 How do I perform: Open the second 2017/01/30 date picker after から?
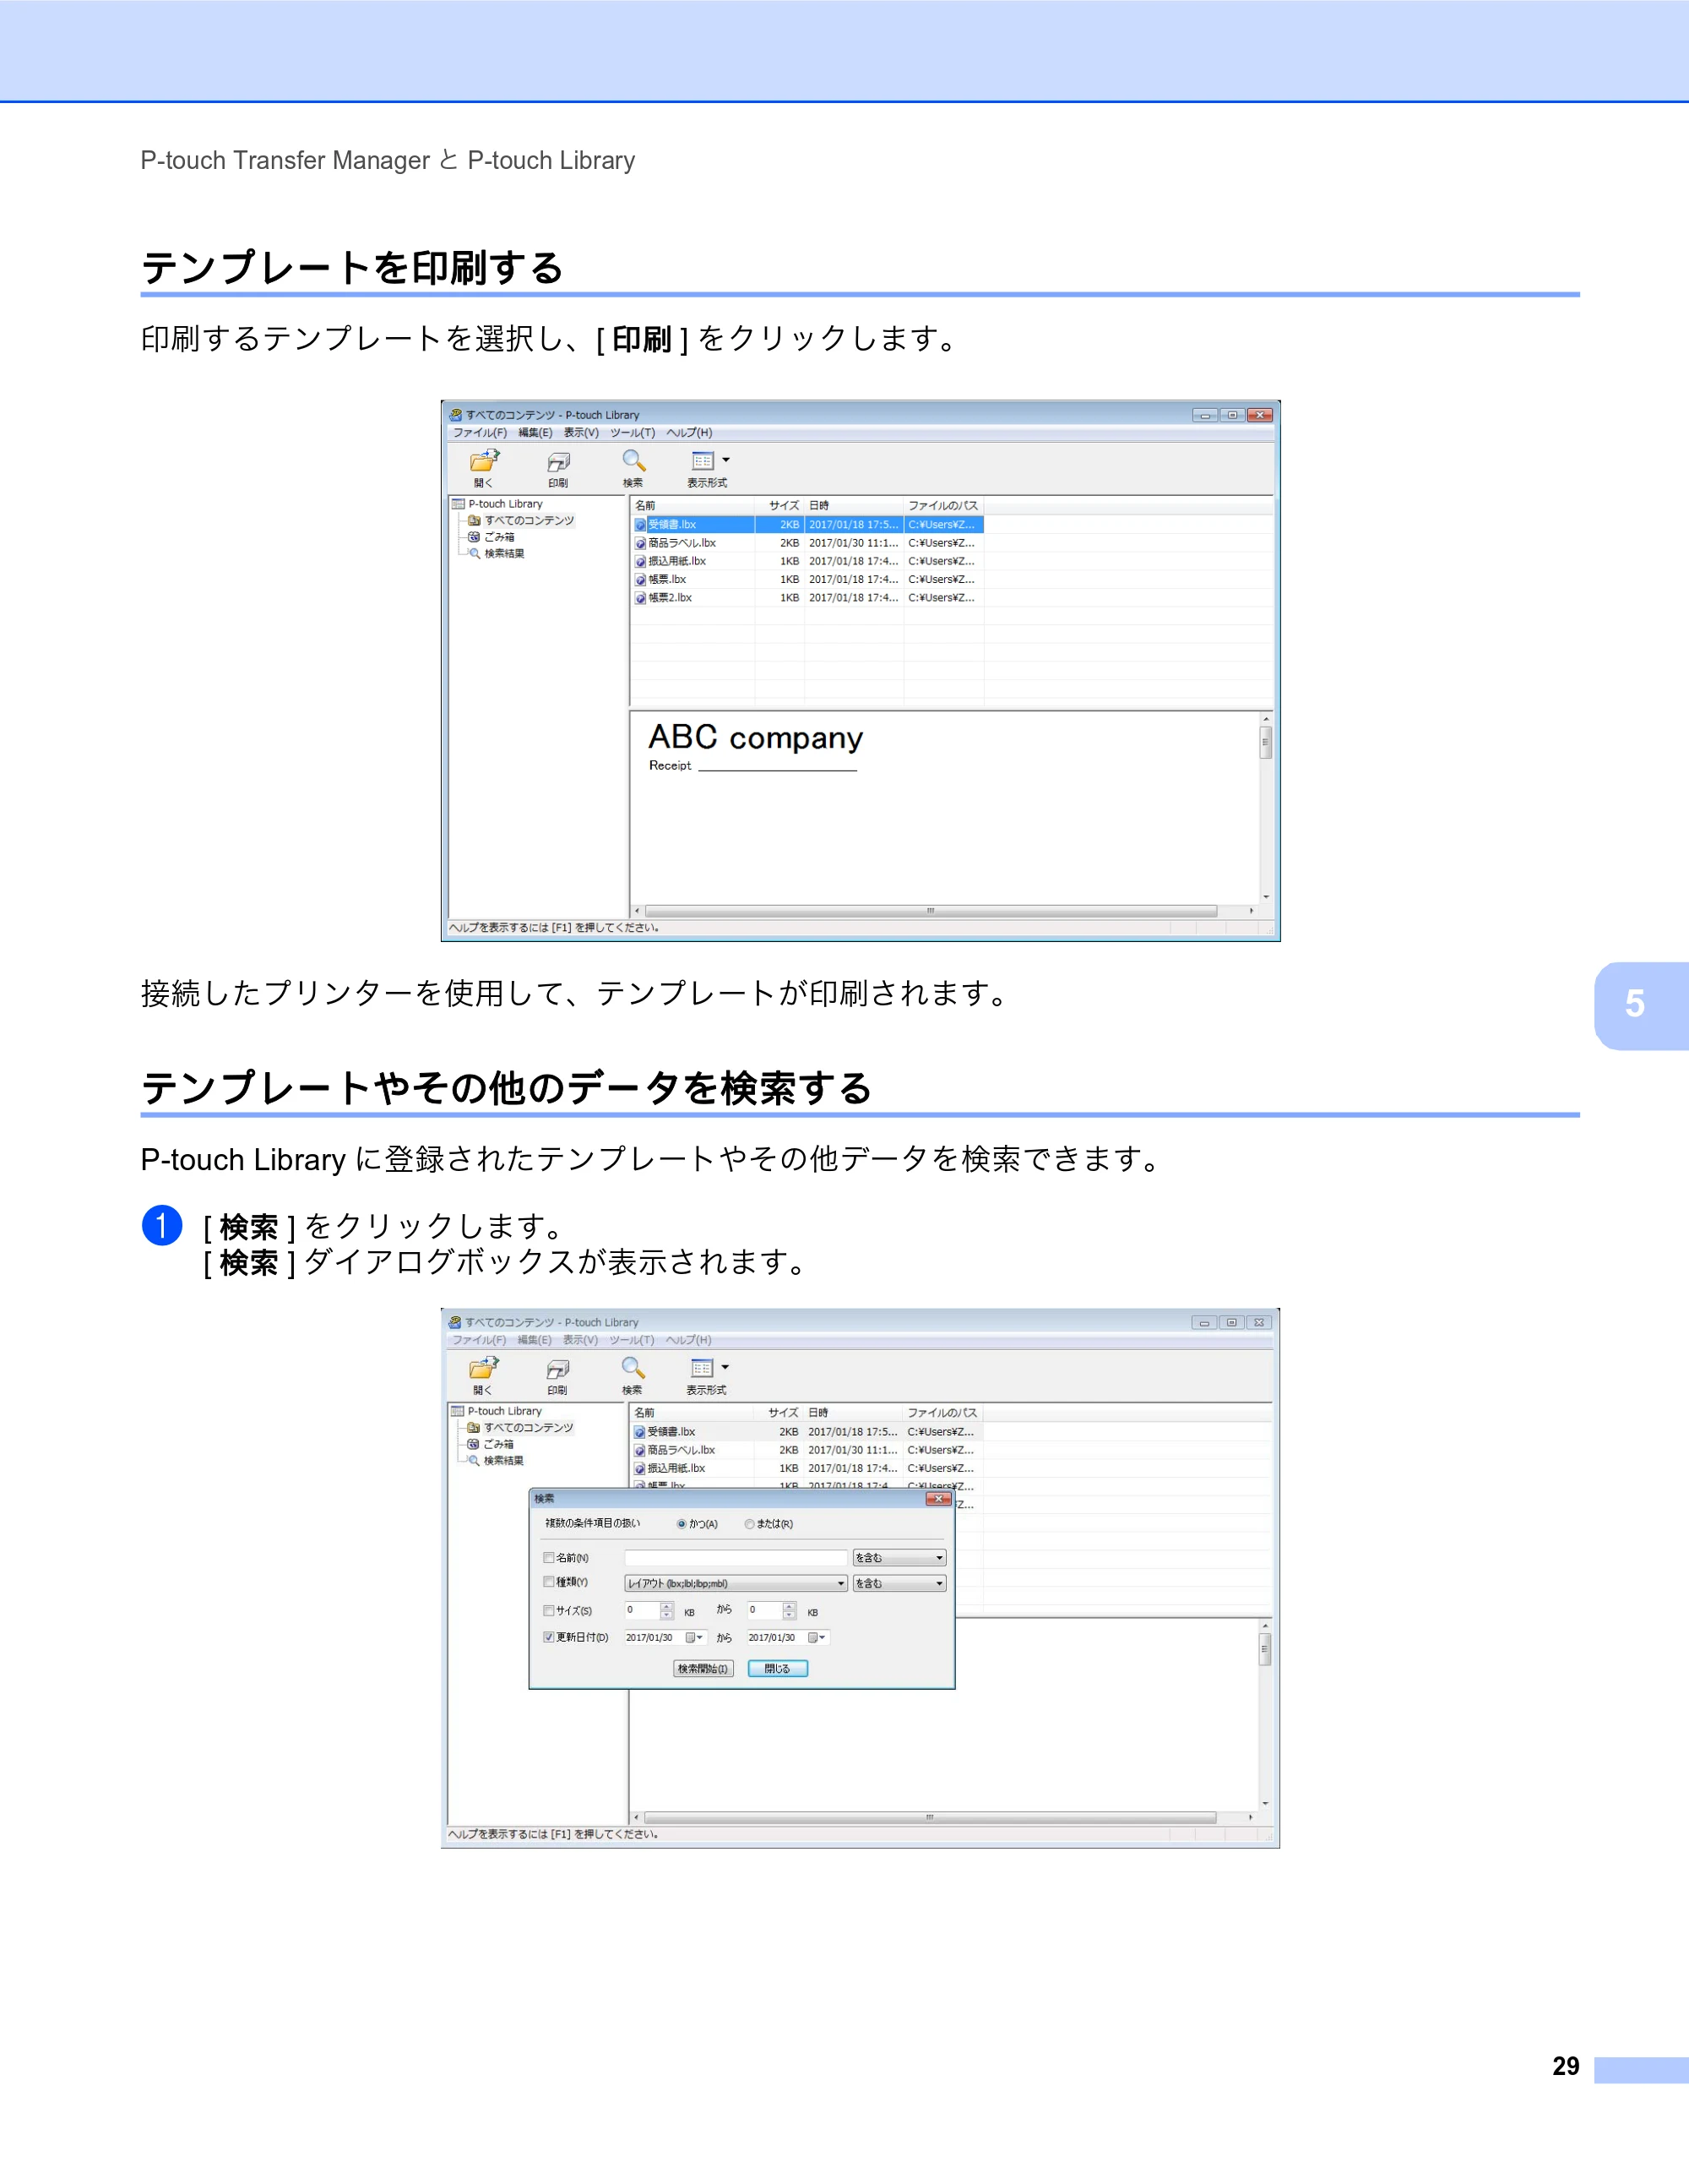817,1638
